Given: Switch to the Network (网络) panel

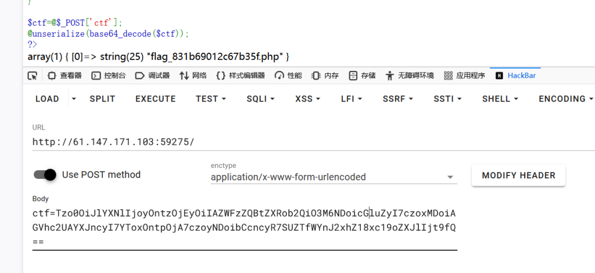Looking at the screenshot, I should click(x=193, y=76).
